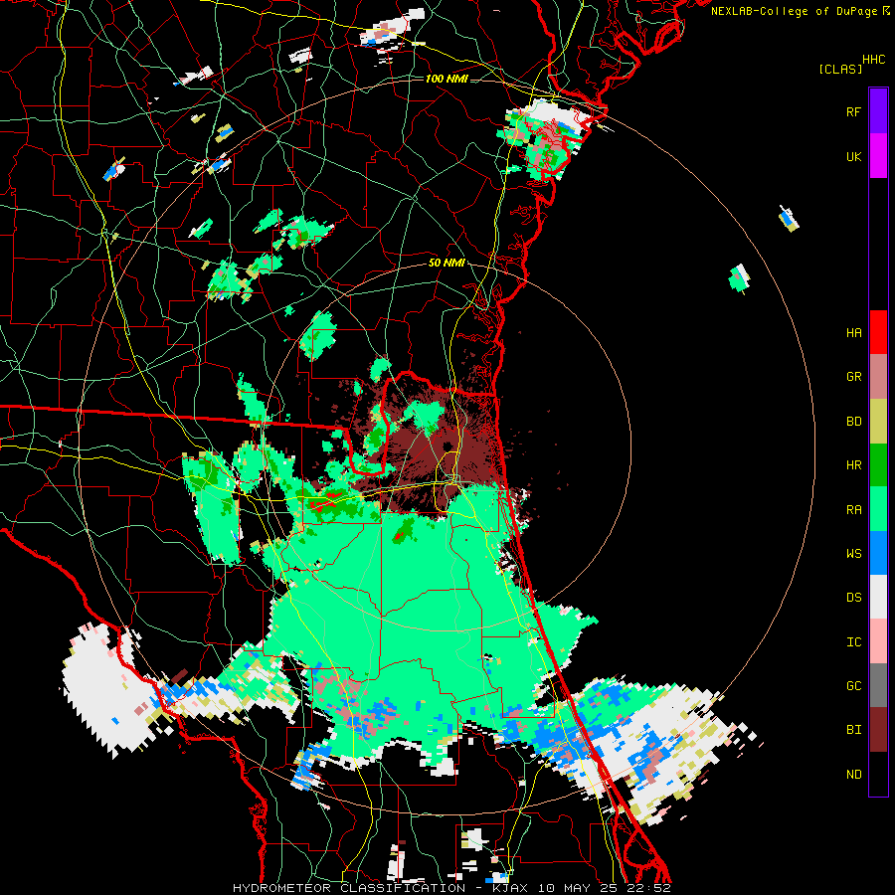Click the white DS legend swatch
Viewport: 895px width, 895px height.
pyautogui.click(x=878, y=597)
